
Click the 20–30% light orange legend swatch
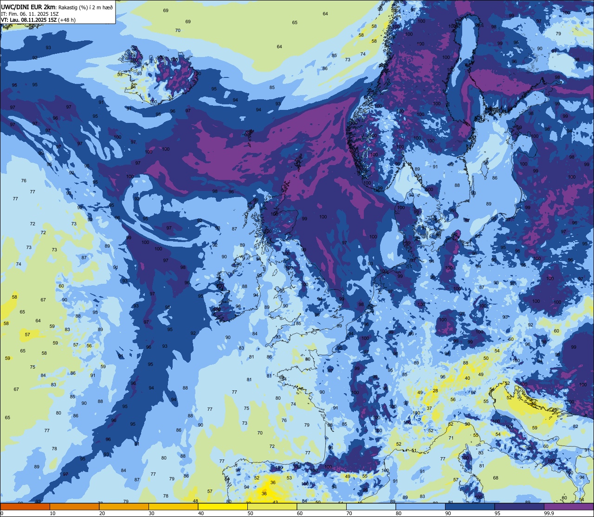(124, 506)
